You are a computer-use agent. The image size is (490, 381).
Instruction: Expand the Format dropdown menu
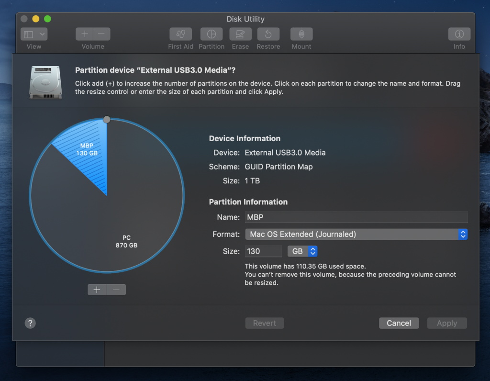356,234
